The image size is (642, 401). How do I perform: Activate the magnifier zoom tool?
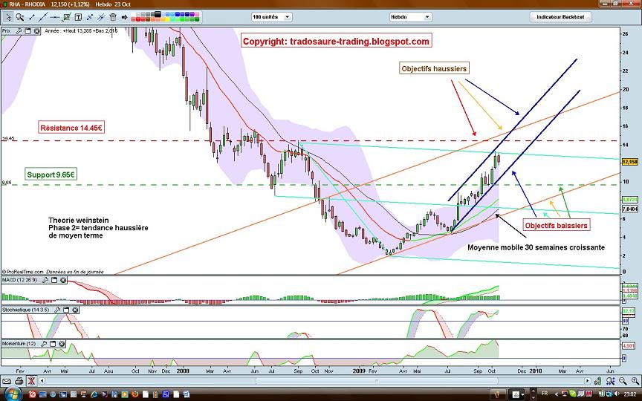point(19,17)
